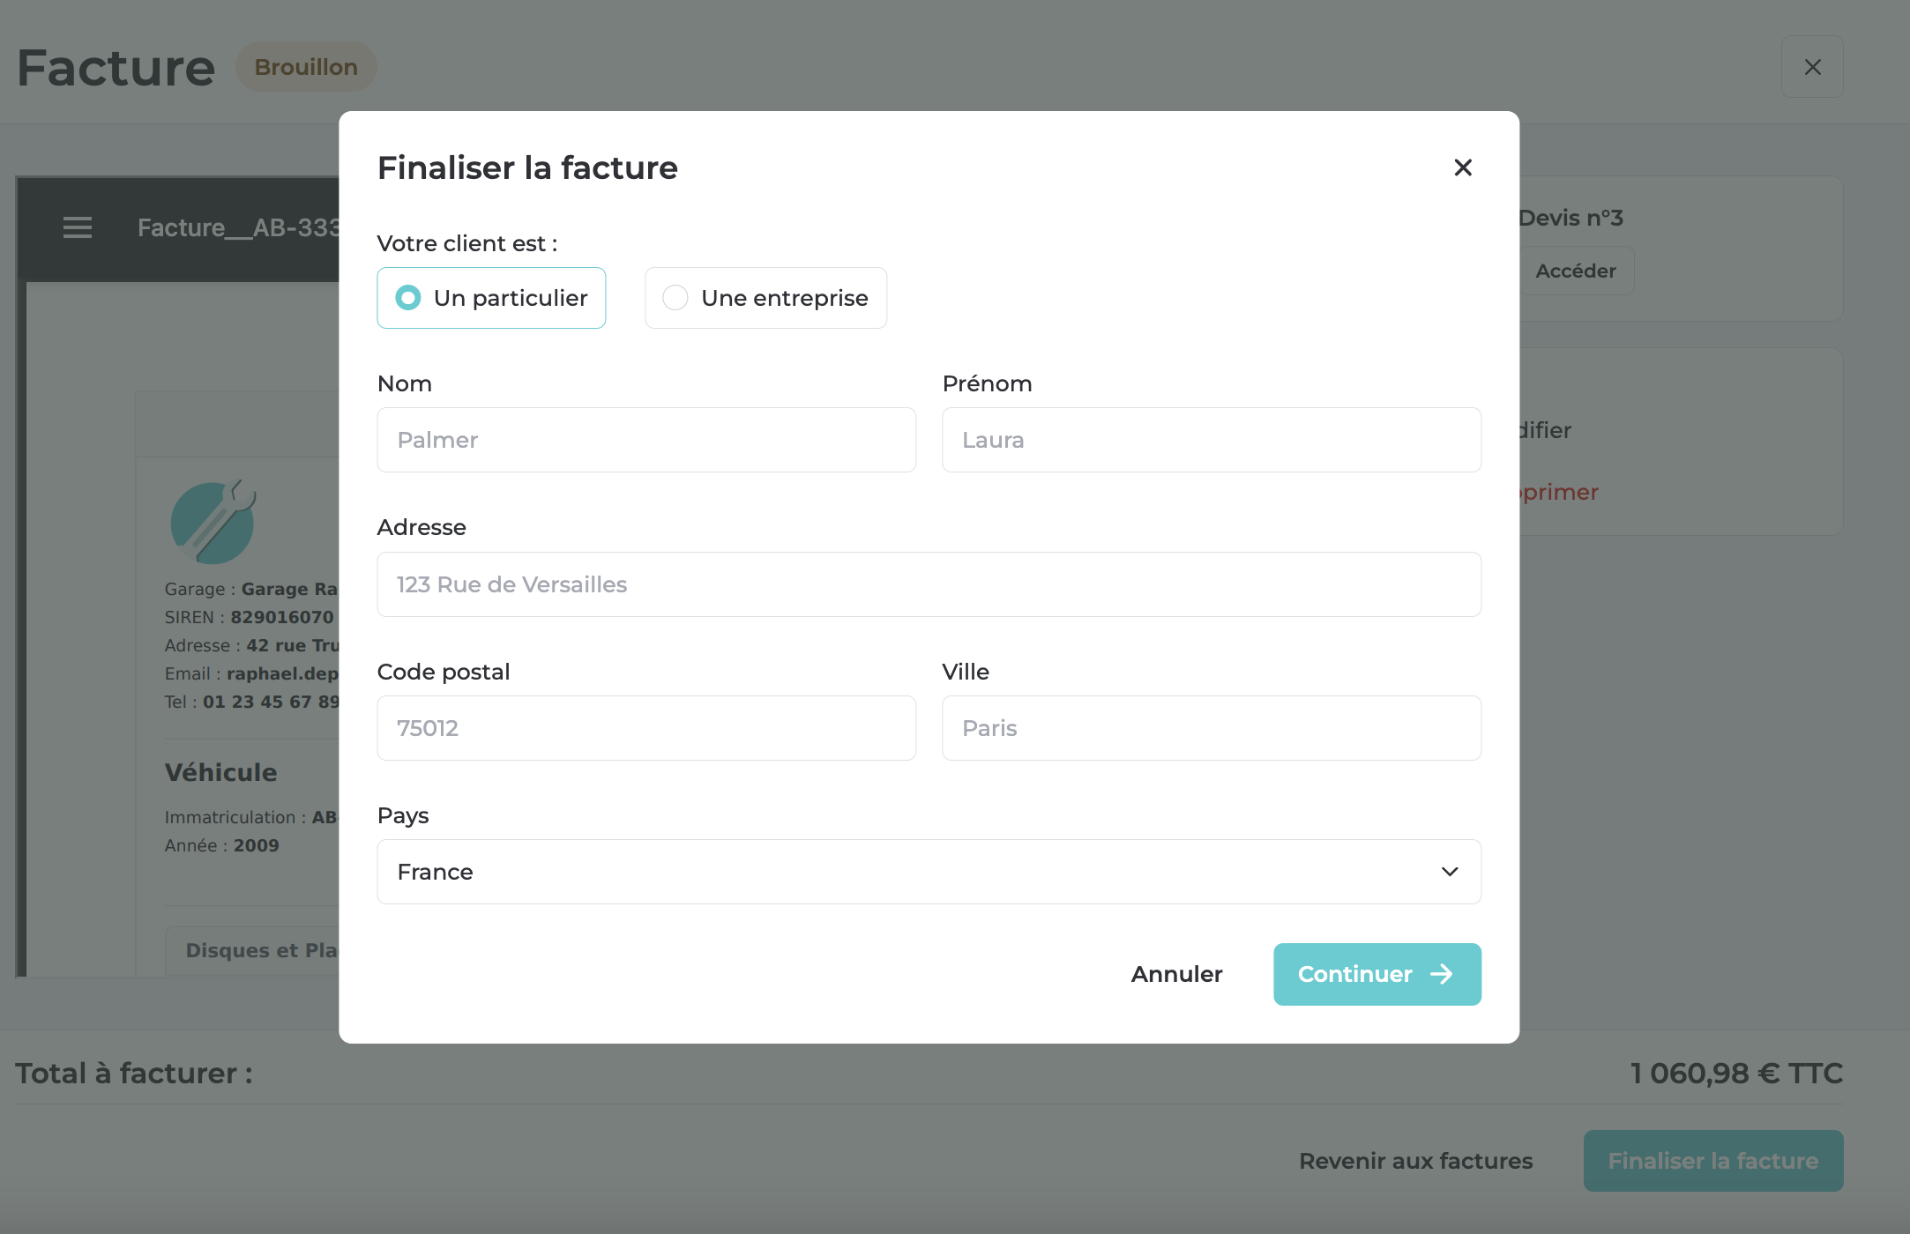The image size is (1910, 1234).
Task: Expand the France dropdown chevron
Action: click(1450, 872)
